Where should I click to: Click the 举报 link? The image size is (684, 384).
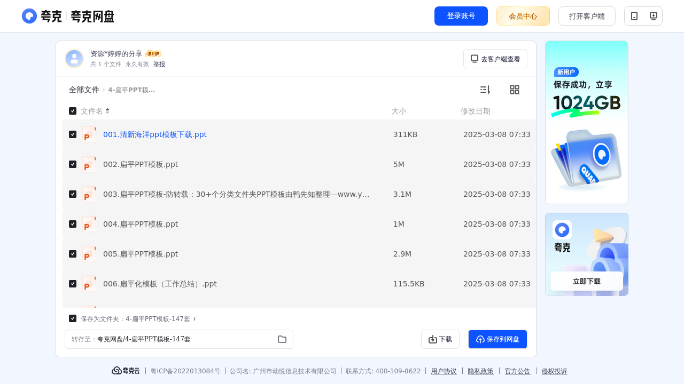click(x=159, y=64)
